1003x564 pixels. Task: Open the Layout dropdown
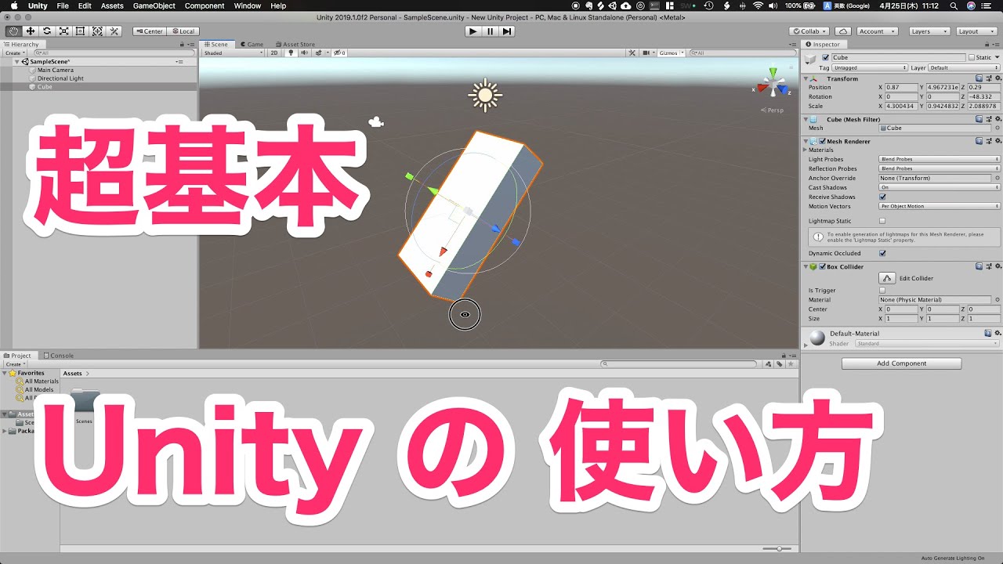click(976, 31)
